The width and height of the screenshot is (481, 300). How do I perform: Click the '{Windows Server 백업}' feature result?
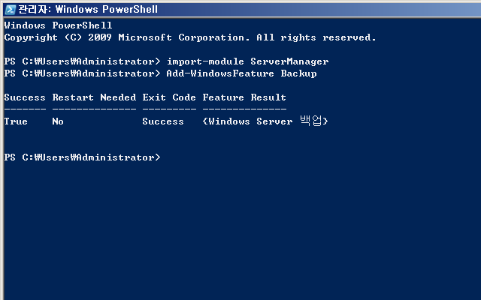coord(265,121)
